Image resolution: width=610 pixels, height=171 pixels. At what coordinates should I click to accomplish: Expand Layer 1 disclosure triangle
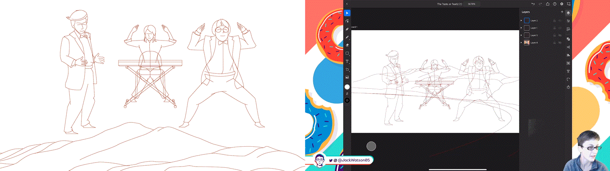[x=521, y=28]
